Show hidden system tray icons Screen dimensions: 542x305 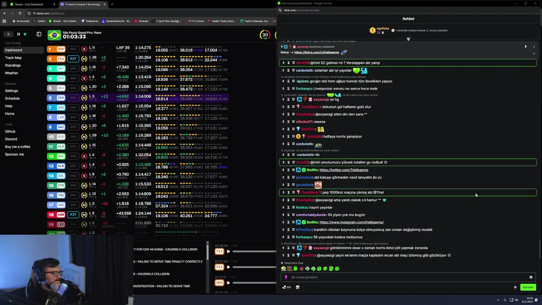pos(498,300)
